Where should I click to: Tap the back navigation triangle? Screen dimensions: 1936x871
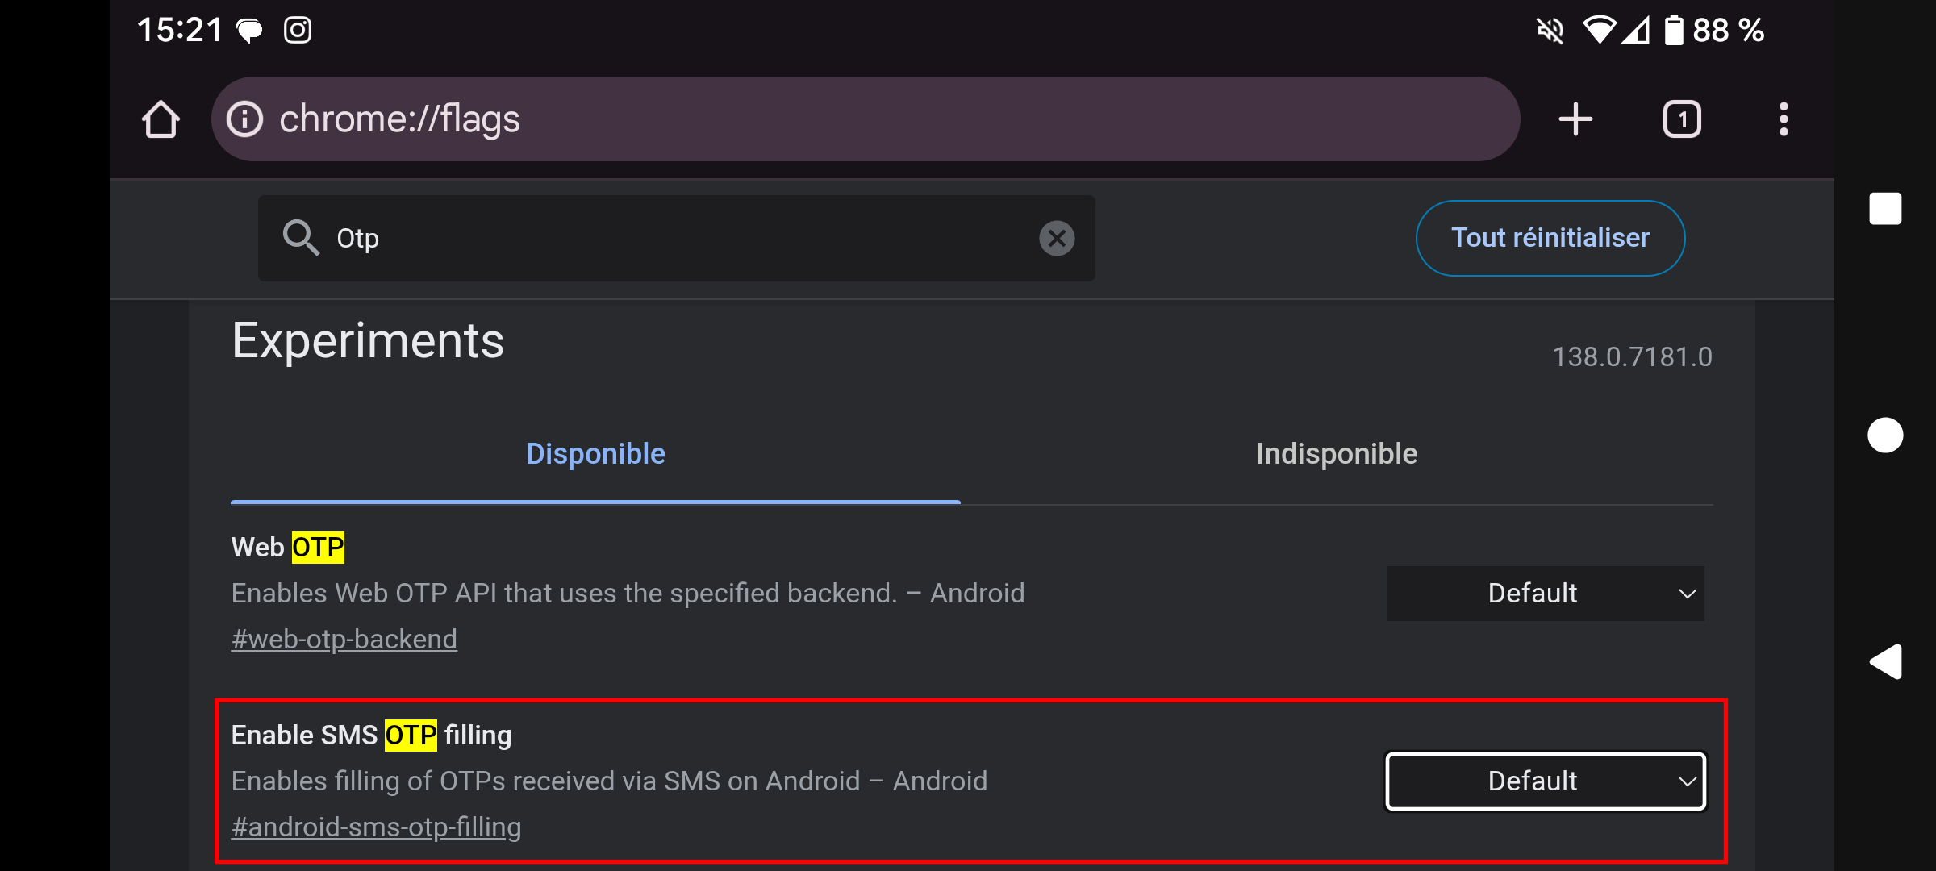point(1886,662)
